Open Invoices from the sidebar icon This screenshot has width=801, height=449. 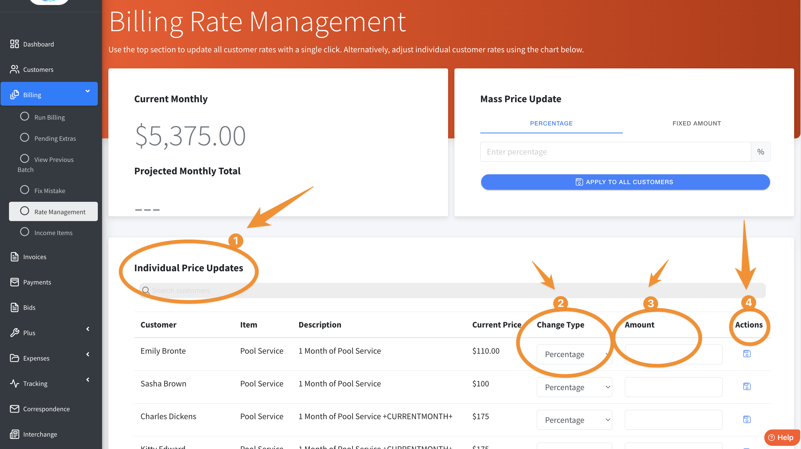pos(14,257)
